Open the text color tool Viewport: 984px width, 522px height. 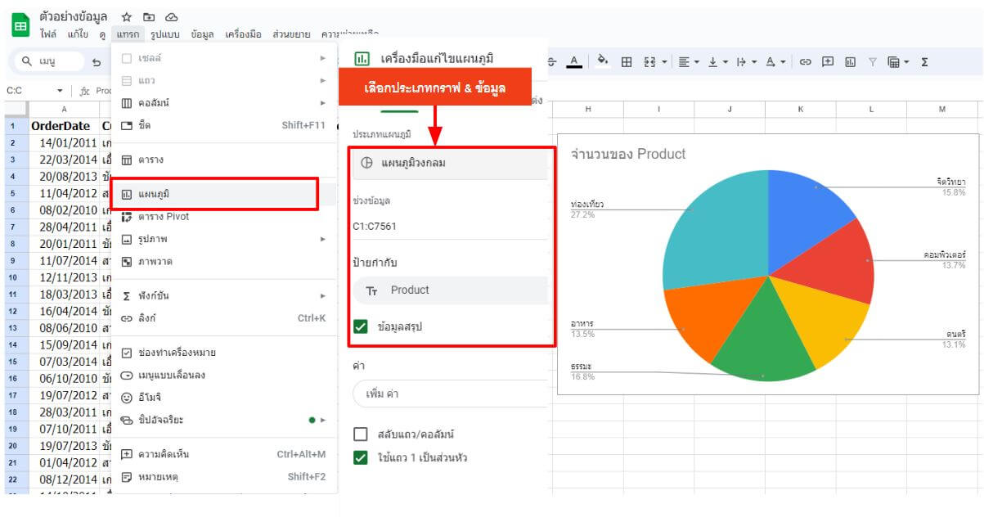pyautogui.click(x=573, y=61)
